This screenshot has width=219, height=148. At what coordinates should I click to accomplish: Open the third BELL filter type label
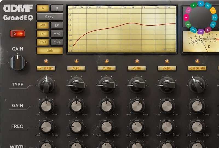pyautogui.click(x=137, y=69)
